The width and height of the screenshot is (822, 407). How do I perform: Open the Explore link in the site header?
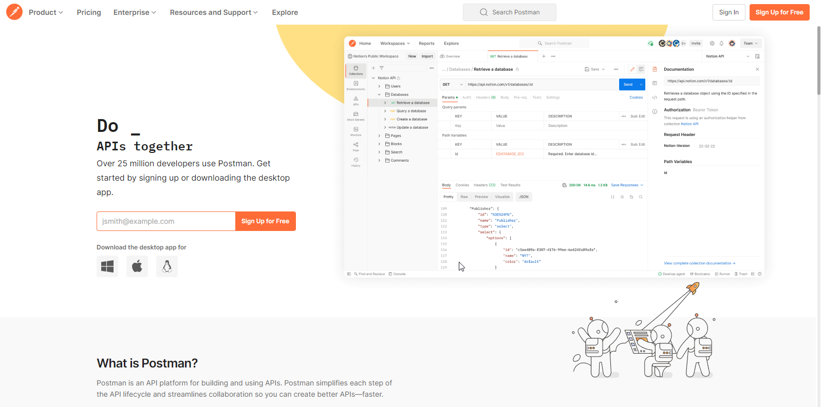[x=285, y=12]
